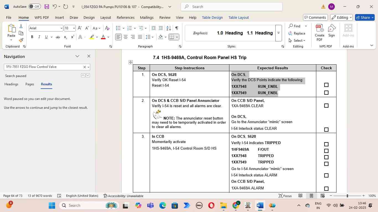Apply Italic formatting
Viewport: 378px width, 212px height.
pyautogui.click(x=39, y=37)
